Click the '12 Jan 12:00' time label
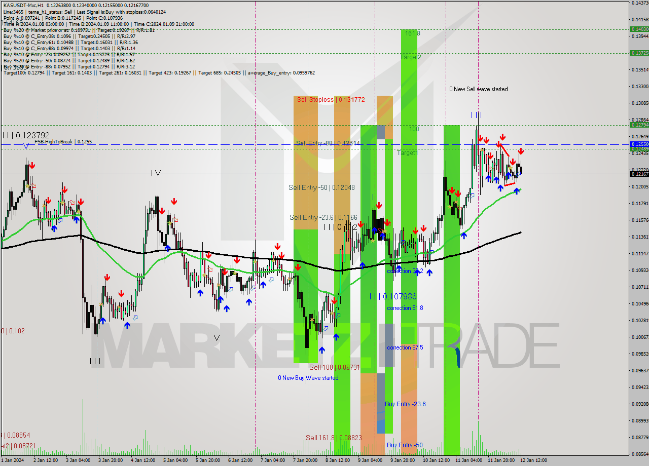This screenshot has width=649, height=466. [x=533, y=460]
